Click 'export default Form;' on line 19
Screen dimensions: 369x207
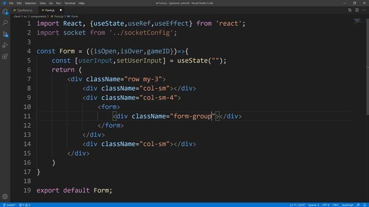click(x=74, y=190)
